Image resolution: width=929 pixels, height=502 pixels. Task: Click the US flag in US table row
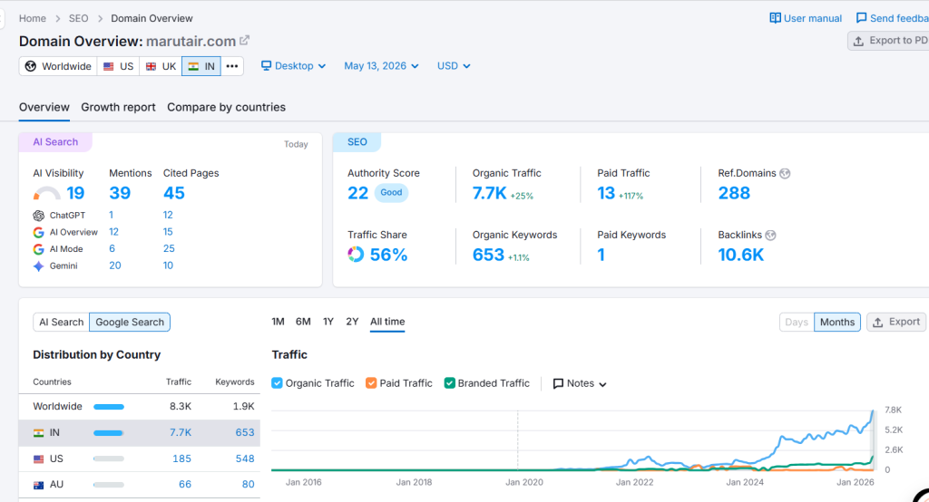(38, 459)
